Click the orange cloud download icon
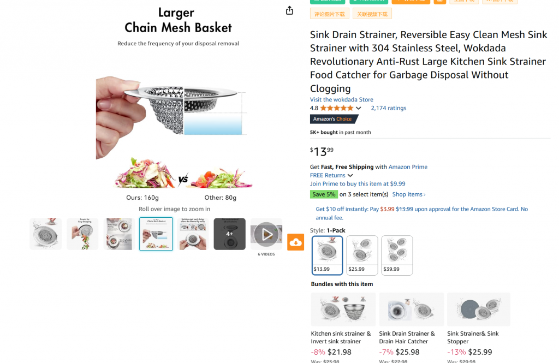 pyautogui.click(x=295, y=242)
